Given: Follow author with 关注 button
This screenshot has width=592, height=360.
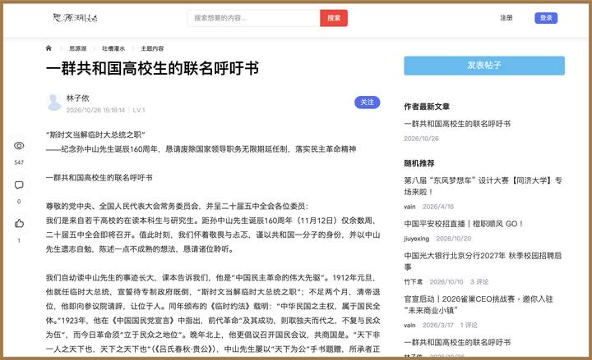Looking at the screenshot, I should tap(367, 102).
